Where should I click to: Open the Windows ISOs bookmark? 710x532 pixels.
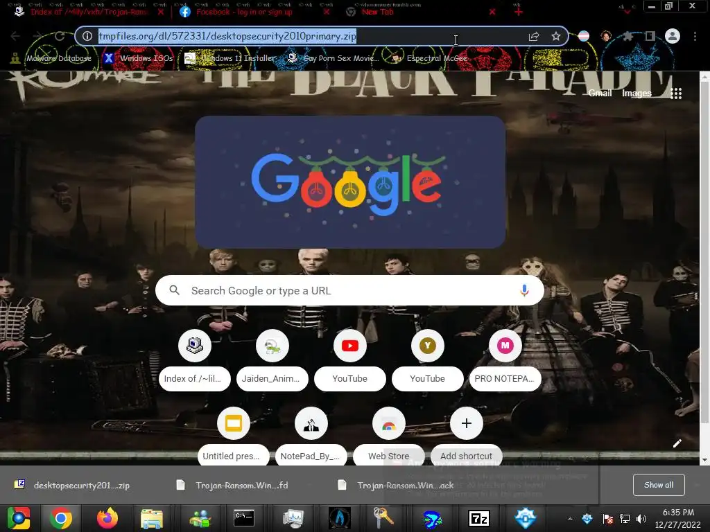click(139, 58)
